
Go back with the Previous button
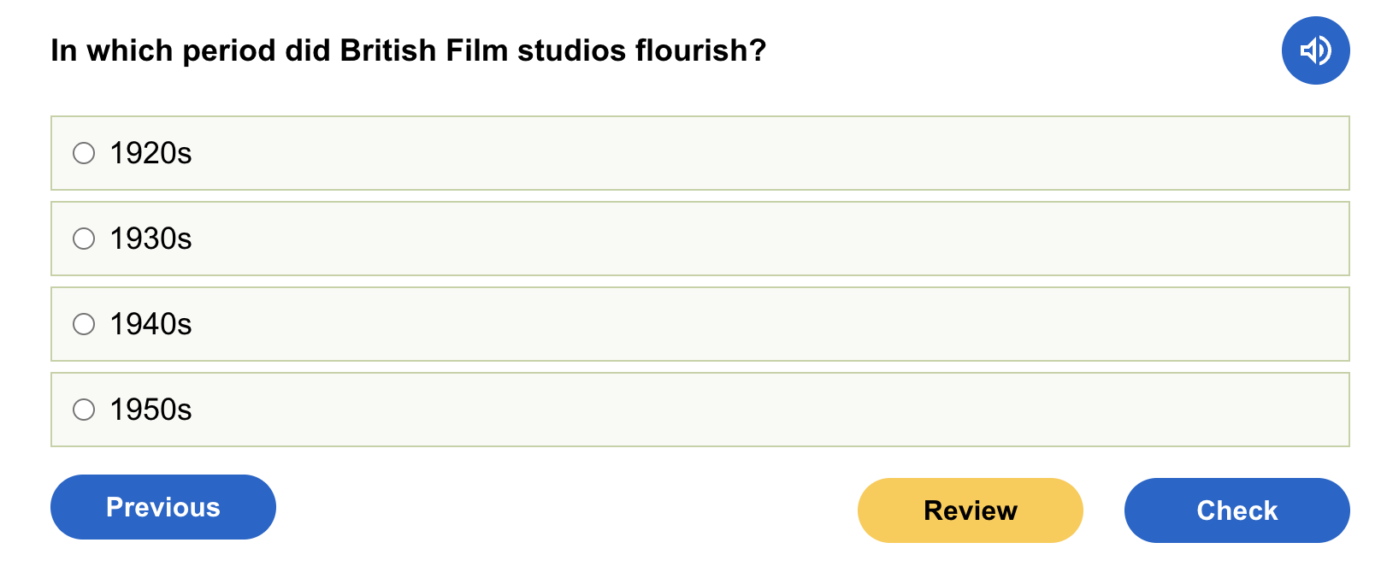pyautogui.click(x=163, y=507)
